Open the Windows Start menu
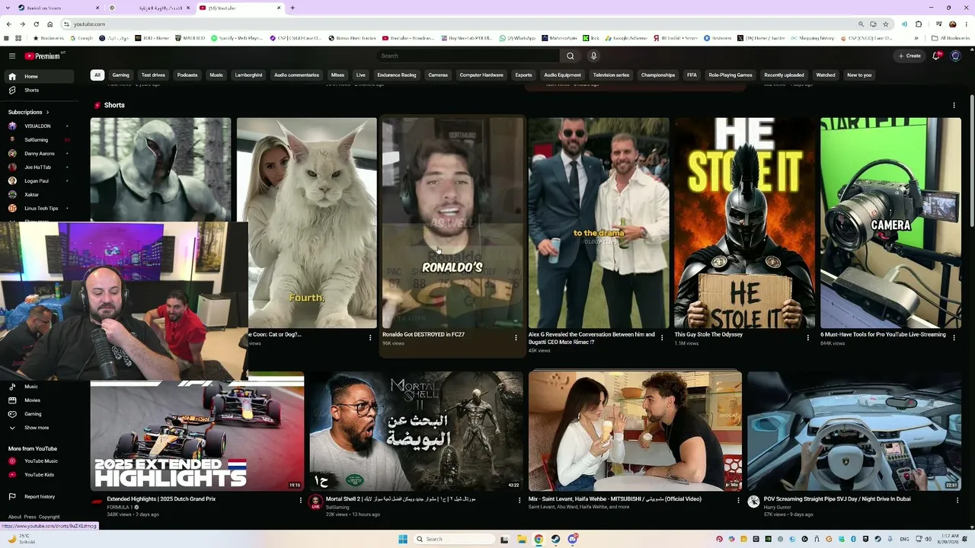This screenshot has height=548, width=975. (x=403, y=539)
